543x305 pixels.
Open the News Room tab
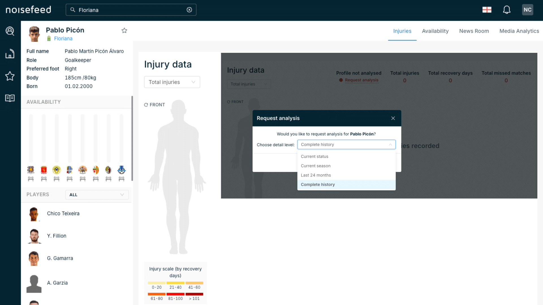tap(474, 31)
